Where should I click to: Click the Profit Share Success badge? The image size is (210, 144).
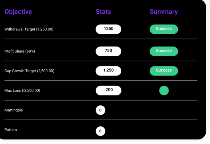[164, 51]
